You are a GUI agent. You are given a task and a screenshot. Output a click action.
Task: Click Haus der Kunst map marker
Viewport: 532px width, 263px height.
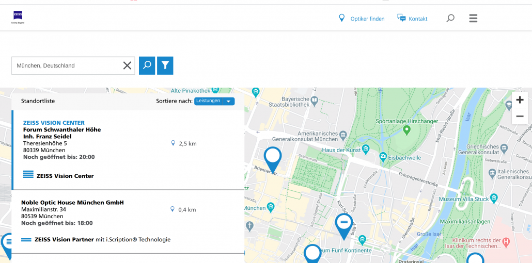[365, 149]
